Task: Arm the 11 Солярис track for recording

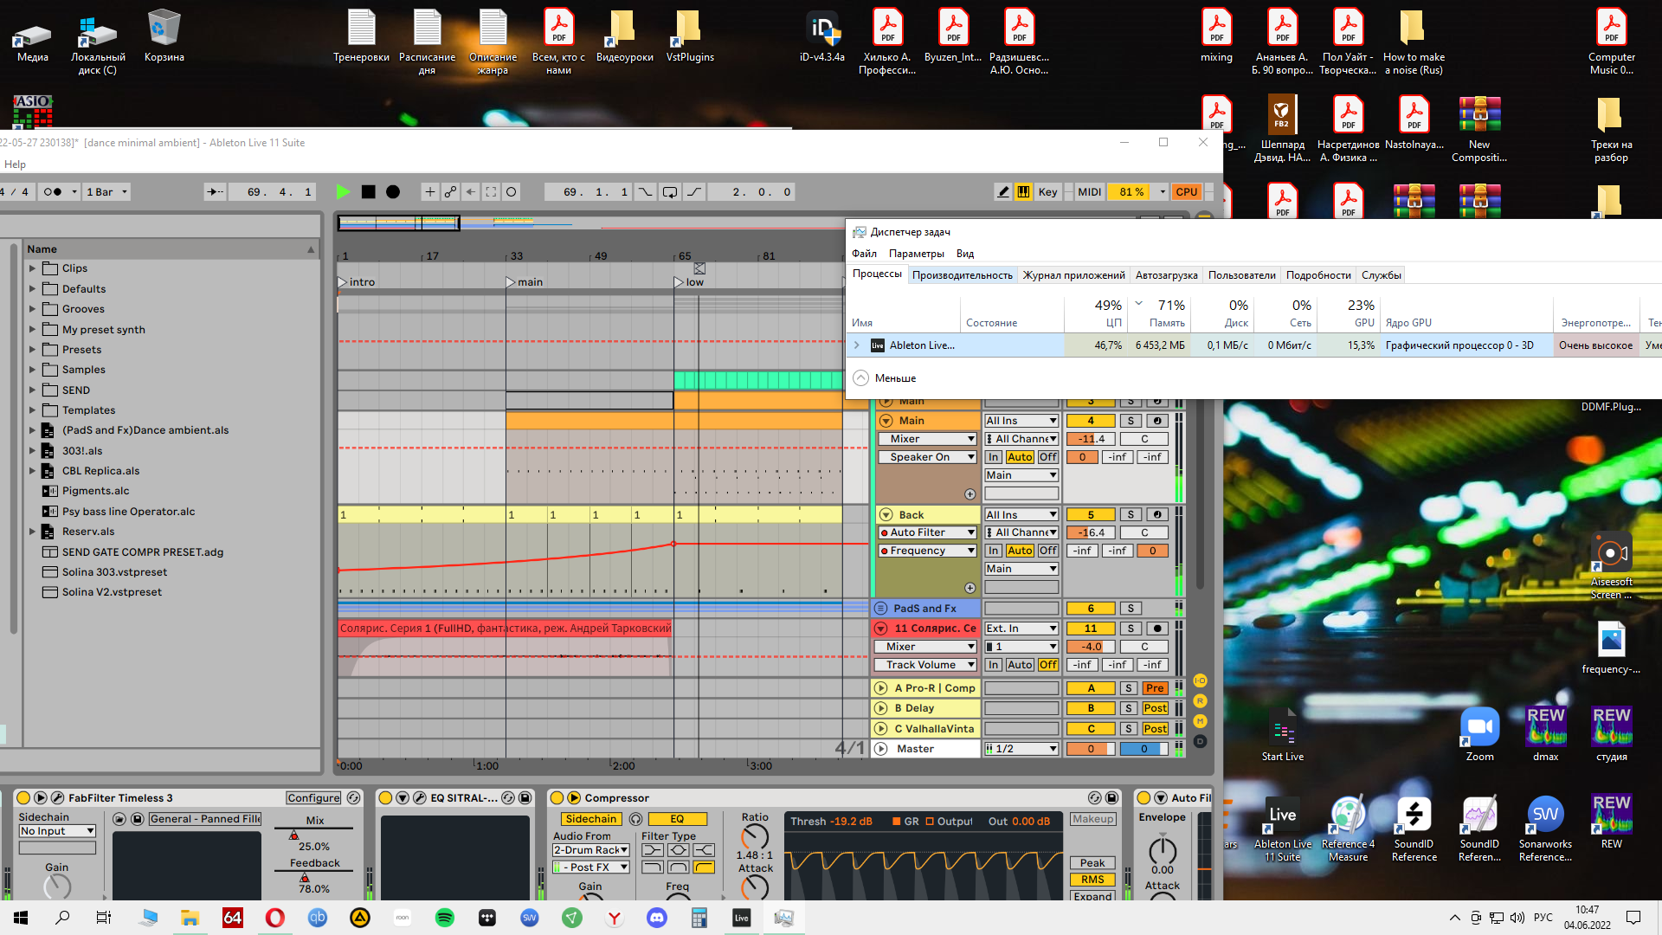Action: coord(1157,629)
